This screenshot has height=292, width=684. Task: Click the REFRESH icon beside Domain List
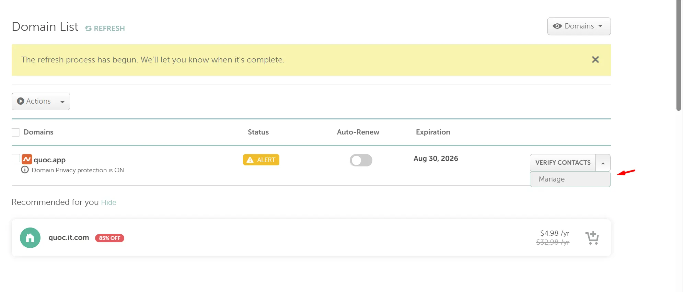pos(88,28)
